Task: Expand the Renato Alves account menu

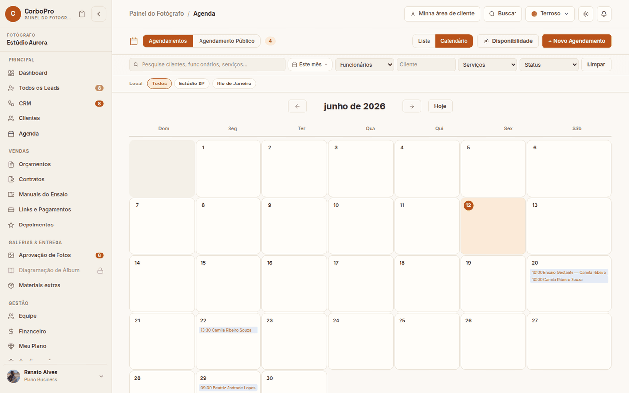Action: pyautogui.click(x=101, y=376)
